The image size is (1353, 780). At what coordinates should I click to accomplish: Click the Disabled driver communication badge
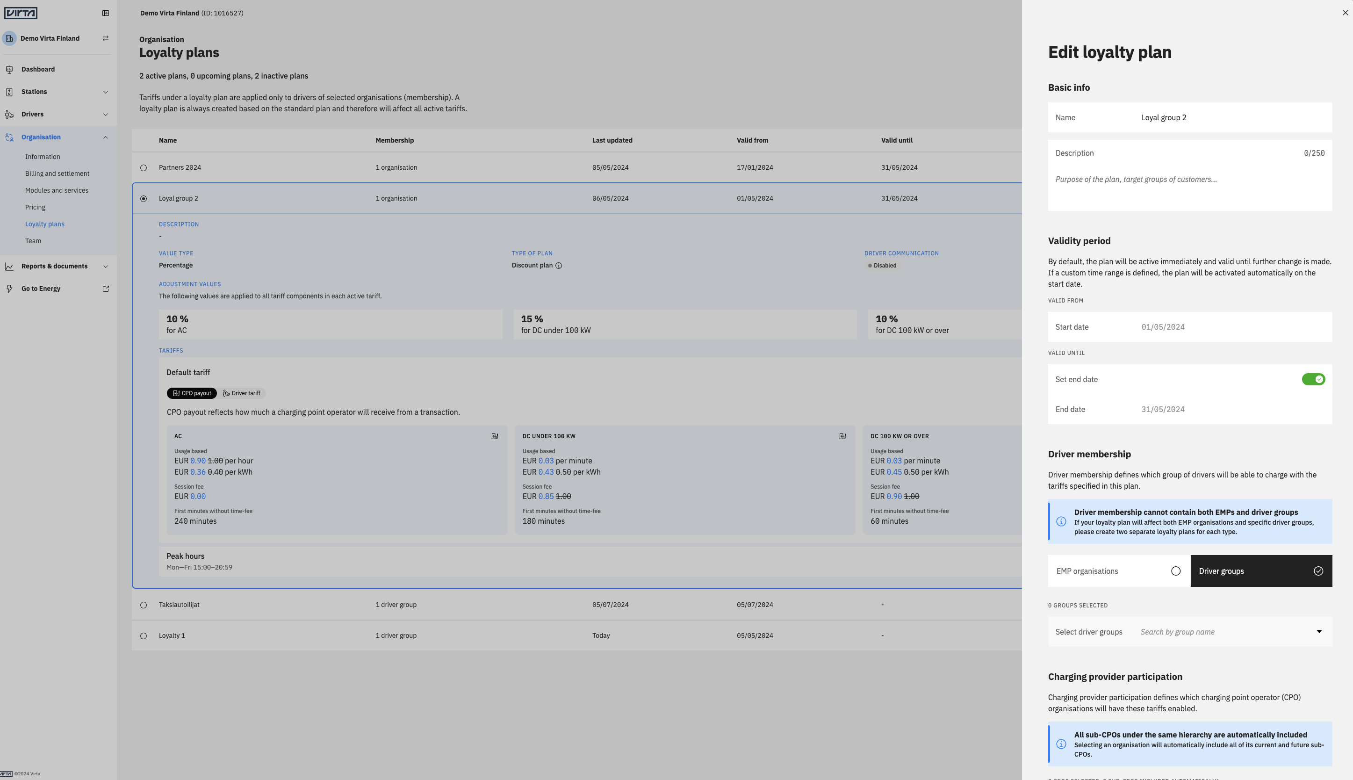click(881, 266)
